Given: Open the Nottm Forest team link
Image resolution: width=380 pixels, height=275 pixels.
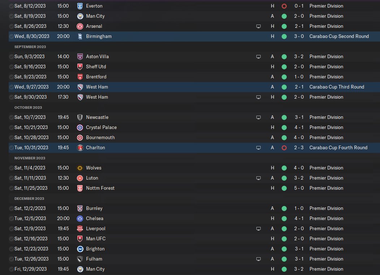Looking at the screenshot, I should (x=100, y=188).
